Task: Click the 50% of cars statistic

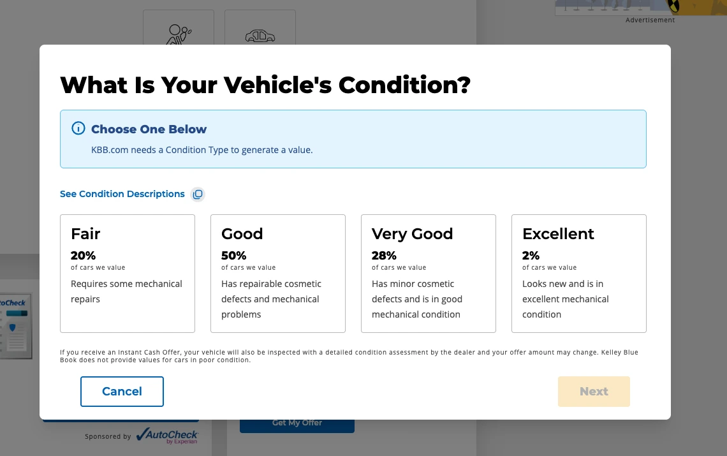Action: click(x=249, y=261)
